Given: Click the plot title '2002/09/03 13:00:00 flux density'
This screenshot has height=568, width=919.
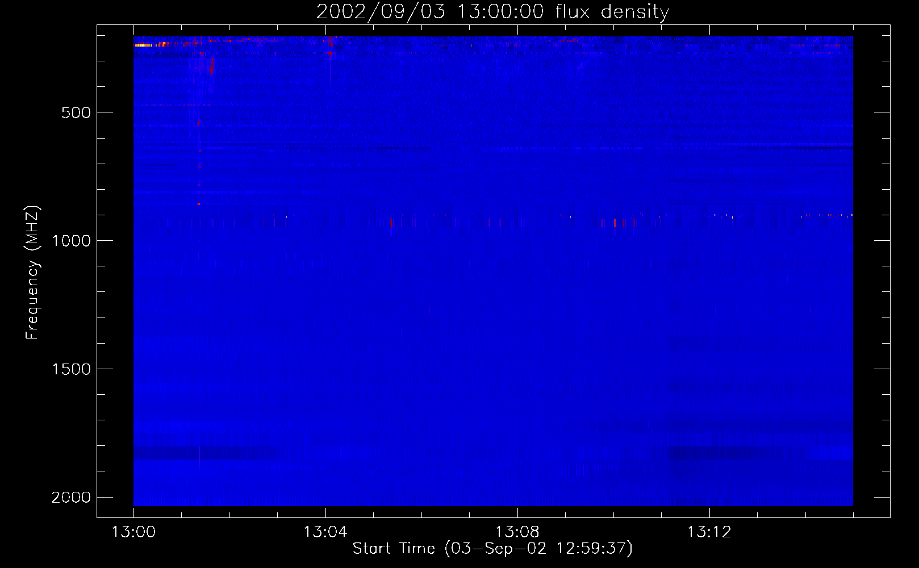Looking at the screenshot, I should (x=492, y=12).
